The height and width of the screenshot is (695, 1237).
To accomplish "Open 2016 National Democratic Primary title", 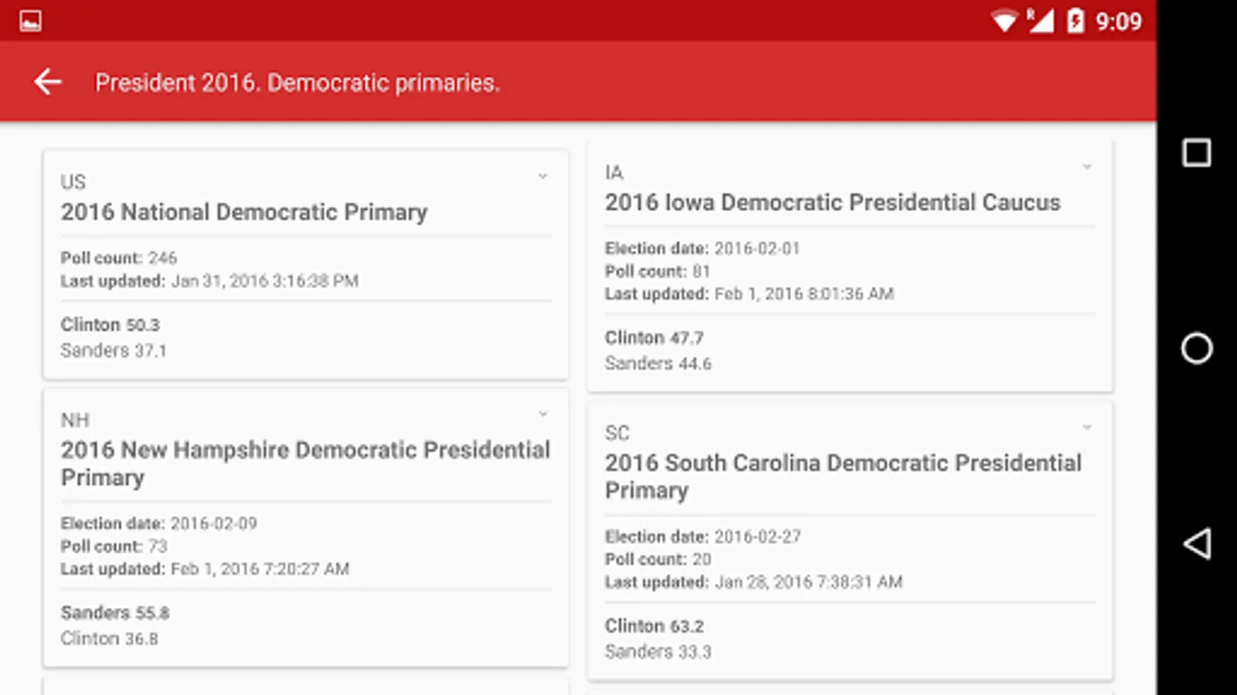I will click(244, 212).
